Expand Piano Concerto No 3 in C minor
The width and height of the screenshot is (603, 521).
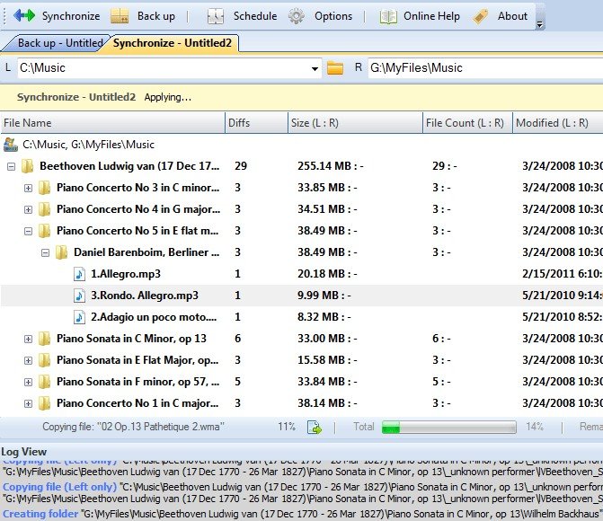(28, 188)
